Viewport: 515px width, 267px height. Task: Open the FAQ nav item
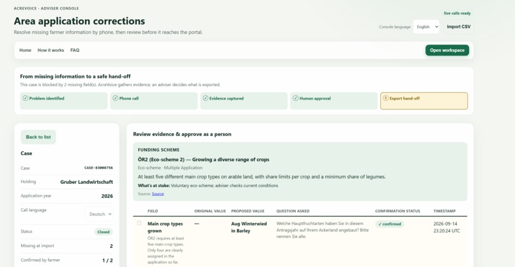pyautogui.click(x=75, y=50)
